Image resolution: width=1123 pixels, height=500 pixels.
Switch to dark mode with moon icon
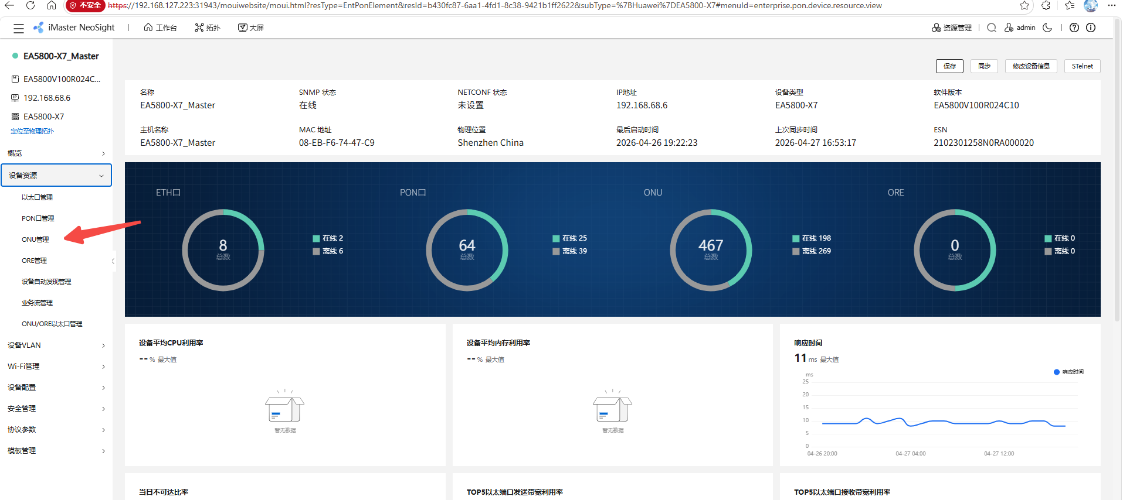point(1047,28)
